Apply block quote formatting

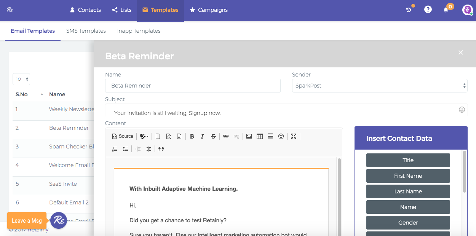[x=161, y=149]
